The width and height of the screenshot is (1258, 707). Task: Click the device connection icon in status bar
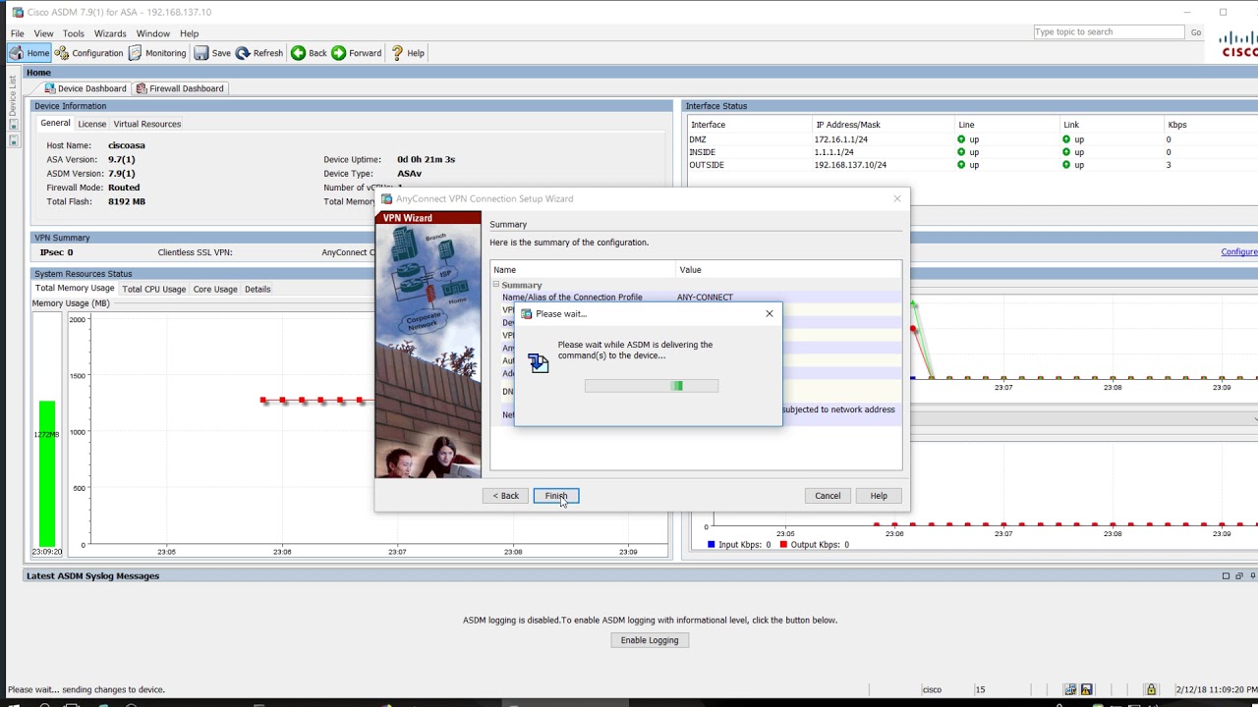click(1070, 689)
